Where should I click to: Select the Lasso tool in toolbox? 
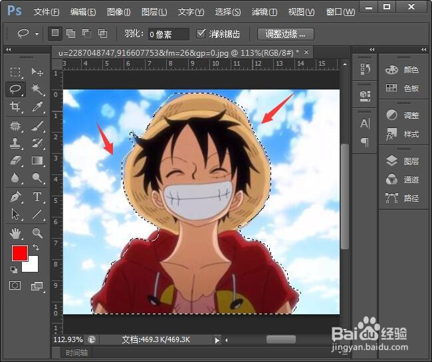(x=15, y=90)
